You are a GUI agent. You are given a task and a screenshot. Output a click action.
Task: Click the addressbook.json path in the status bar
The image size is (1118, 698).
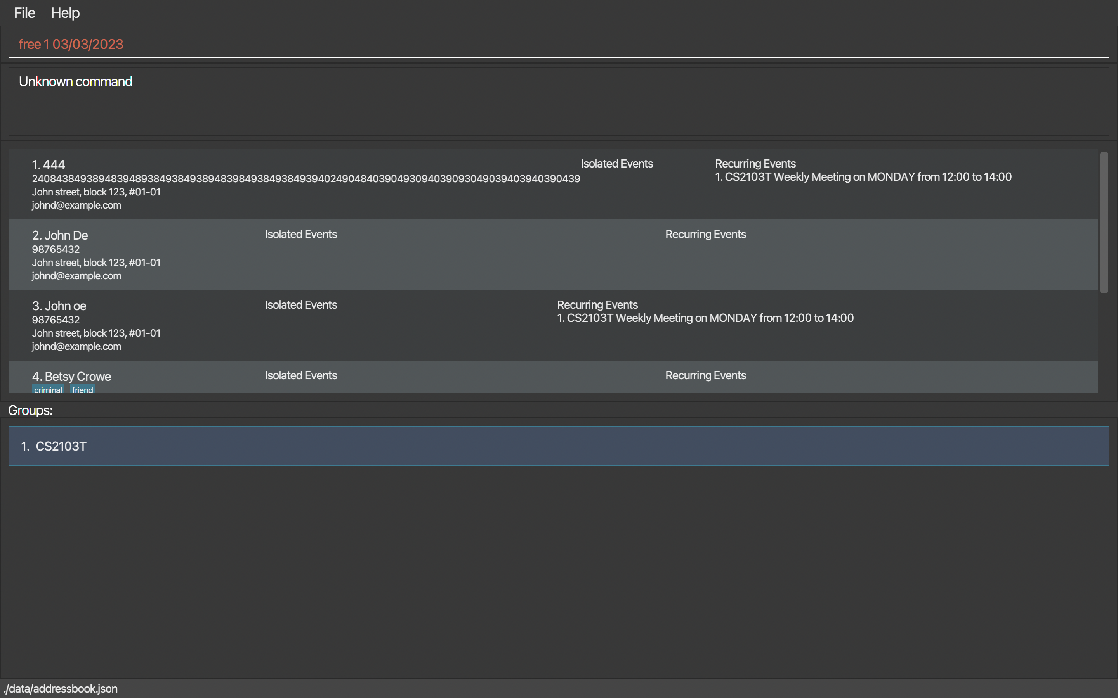pyautogui.click(x=61, y=689)
